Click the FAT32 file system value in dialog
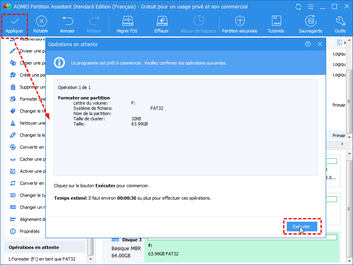 point(157,108)
